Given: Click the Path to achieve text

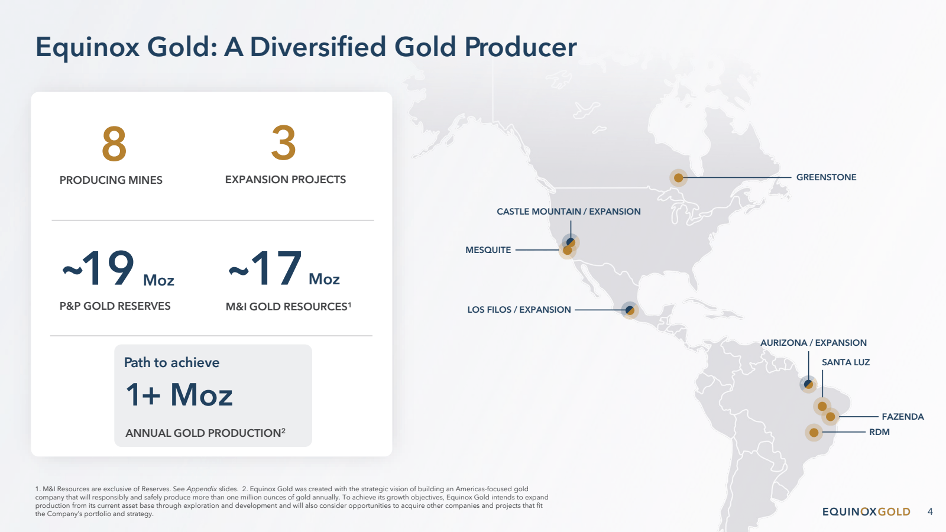Looking at the screenshot, I should coord(171,362).
